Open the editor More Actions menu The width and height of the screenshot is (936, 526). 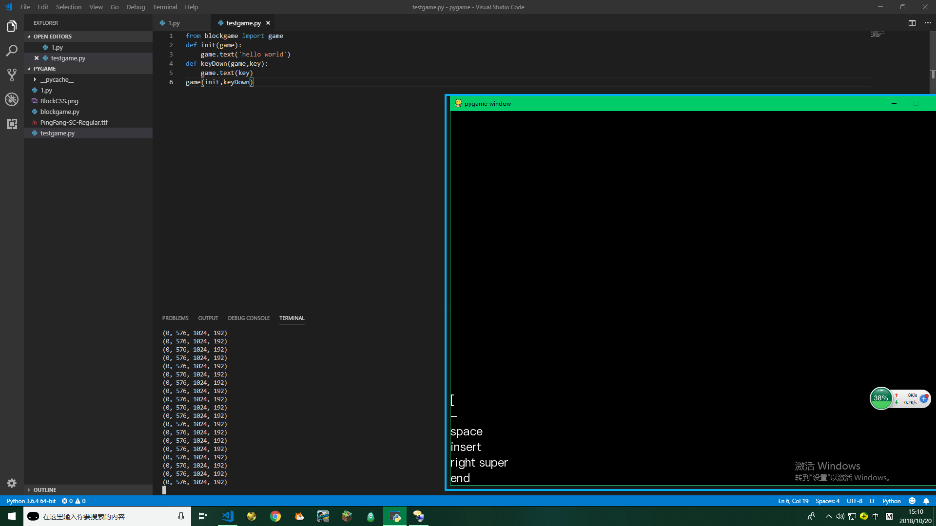pyautogui.click(x=928, y=23)
